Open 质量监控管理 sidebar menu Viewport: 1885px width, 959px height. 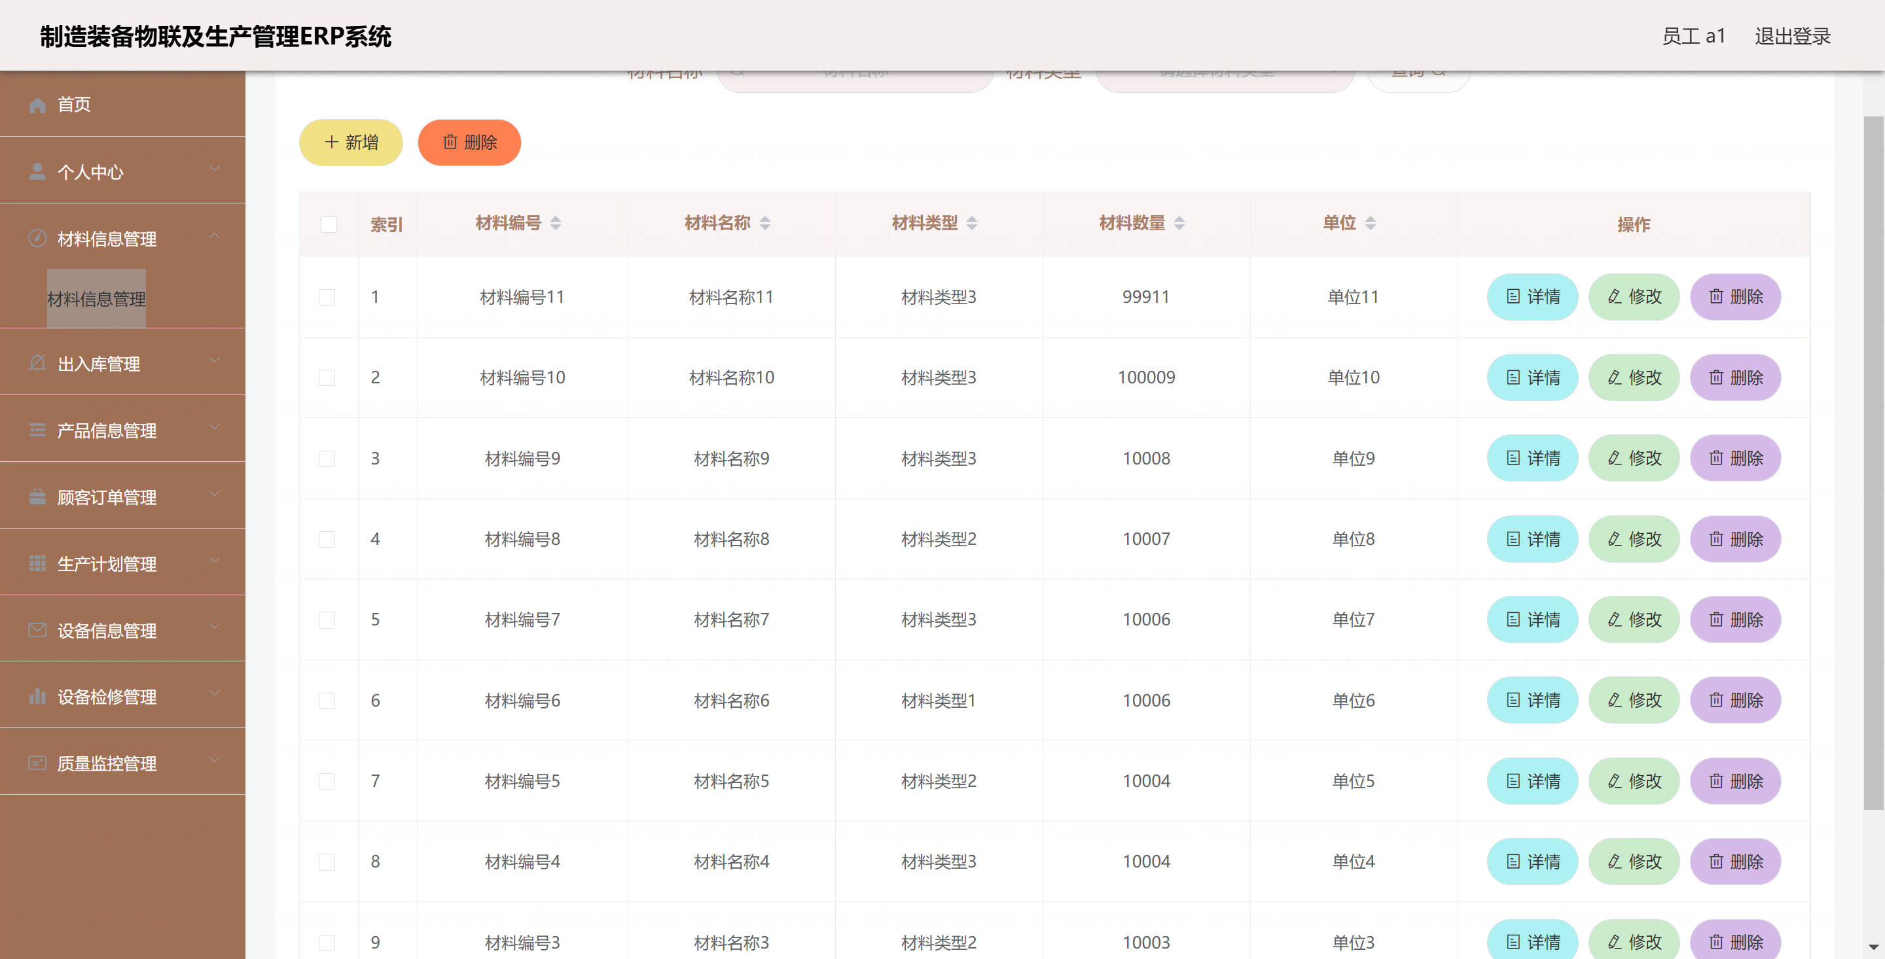click(x=122, y=762)
